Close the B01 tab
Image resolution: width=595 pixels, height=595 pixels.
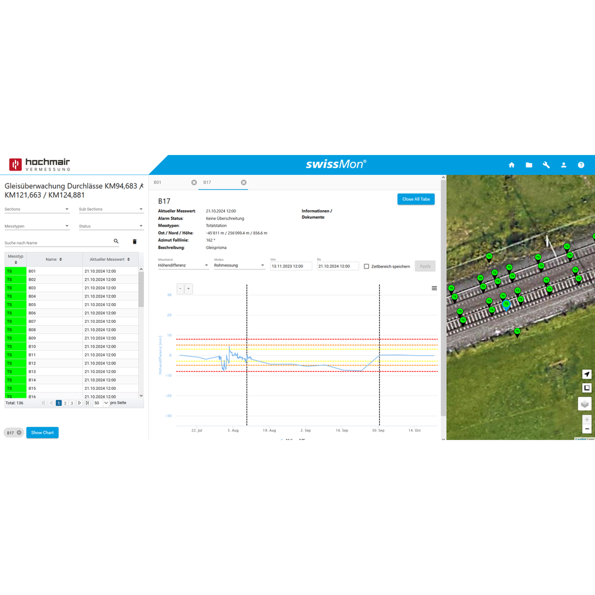point(194,182)
